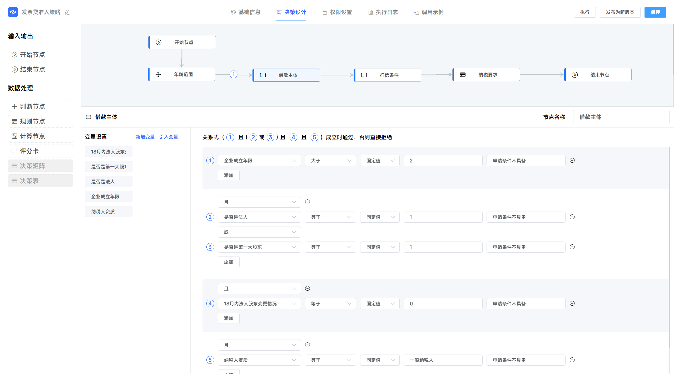Pick 计算节点 from the sidebar
This screenshot has width=674, height=374.
[40, 136]
